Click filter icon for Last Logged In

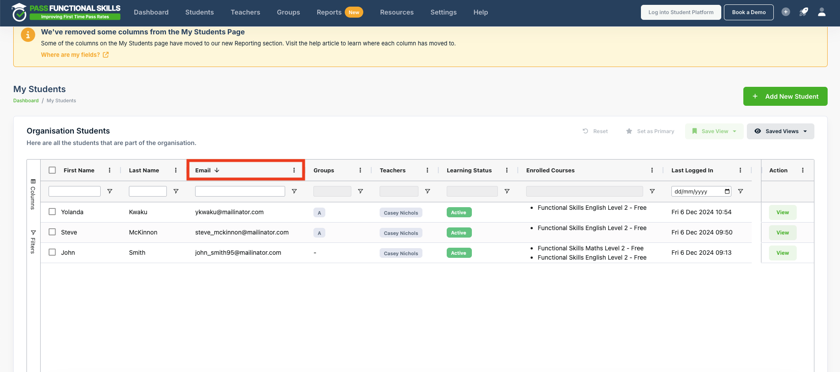tap(740, 191)
